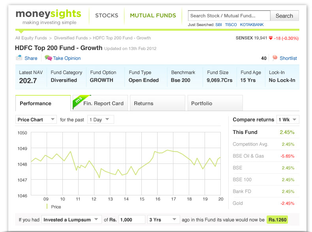Click the Competition Avg. row

point(266,144)
